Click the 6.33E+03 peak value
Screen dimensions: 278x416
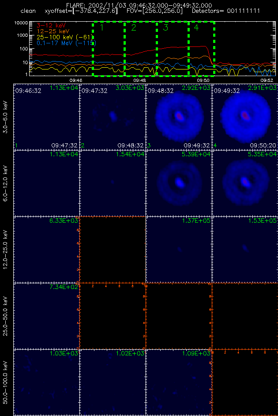64,220
